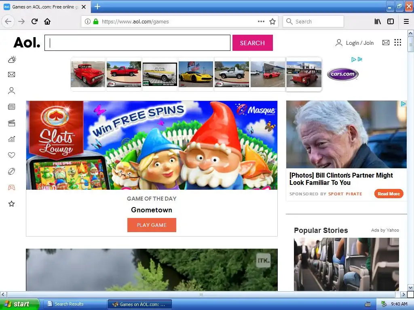Click the Ads by Yahoo label
The height and width of the screenshot is (310, 414).
point(385,230)
